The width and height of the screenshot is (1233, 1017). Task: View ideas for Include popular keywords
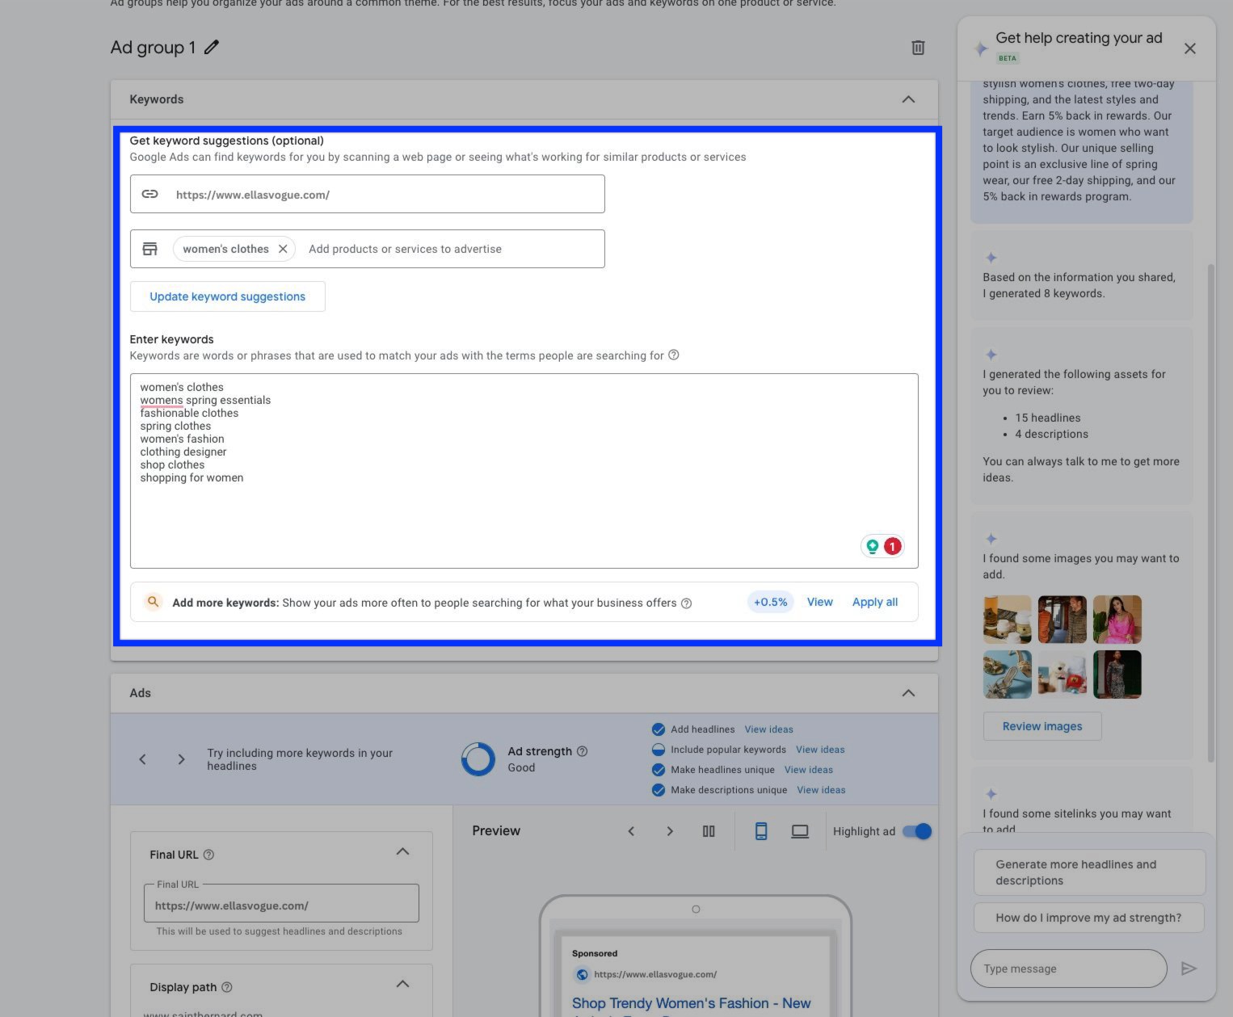click(820, 750)
